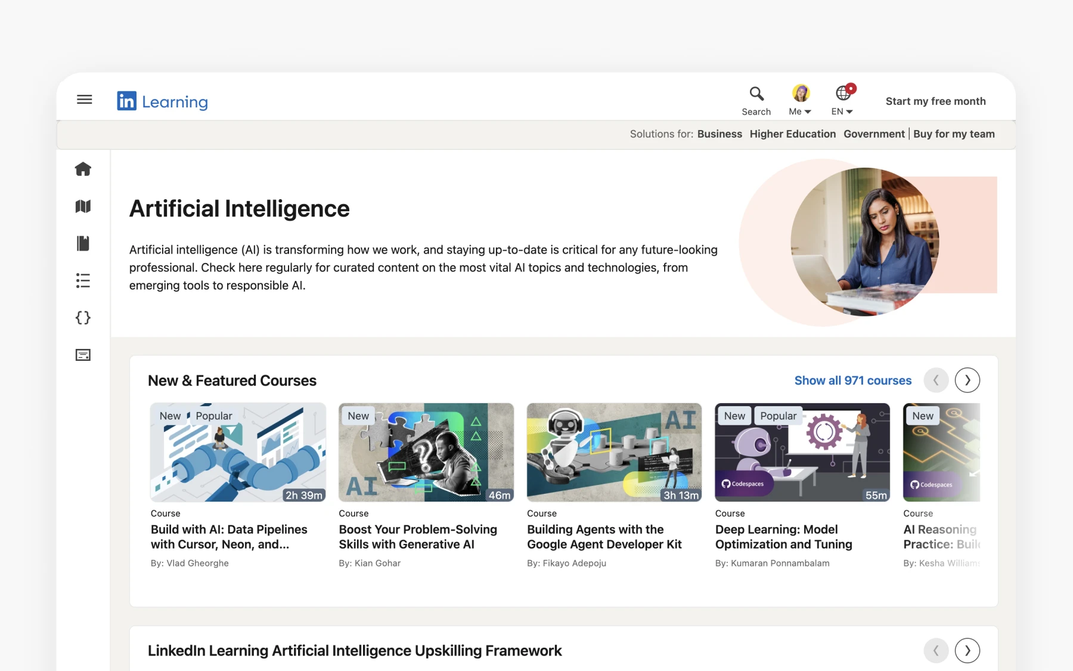Show next New & Featured Courses

pyautogui.click(x=967, y=380)
